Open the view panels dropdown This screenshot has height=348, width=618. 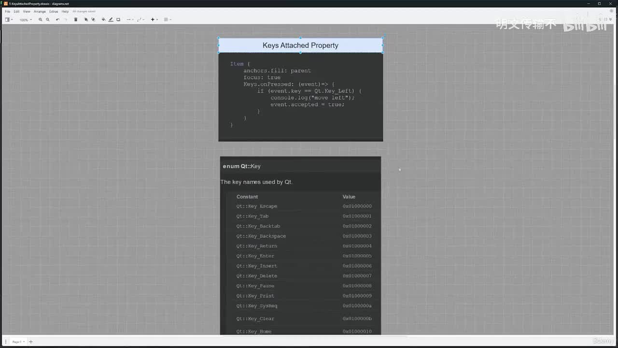(x=9, y=20)
